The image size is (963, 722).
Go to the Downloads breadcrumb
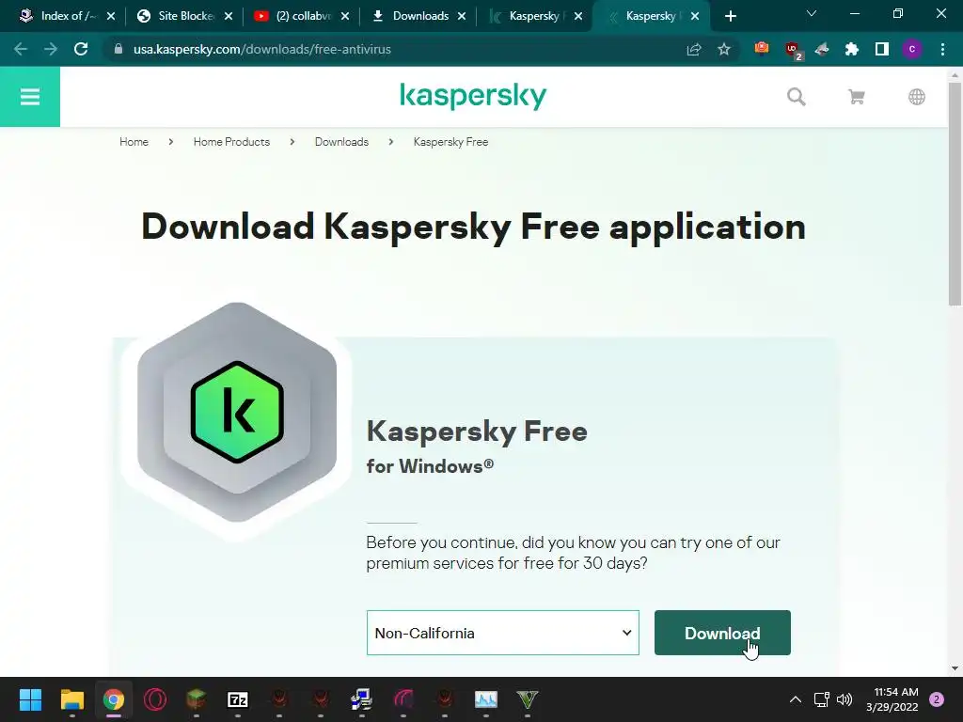click(341, 142)
